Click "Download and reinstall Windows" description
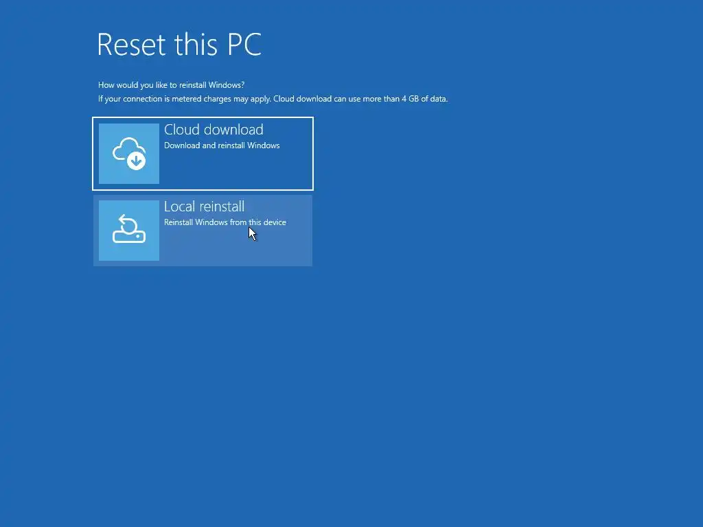 [x=222, y=145]
